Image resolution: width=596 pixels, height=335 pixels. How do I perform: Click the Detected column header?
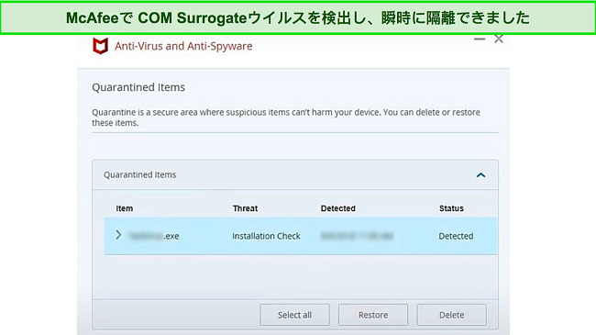pos(338,208)
